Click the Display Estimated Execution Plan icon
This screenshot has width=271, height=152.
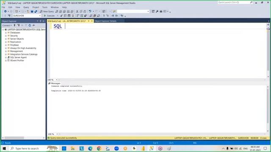point(65,16)
